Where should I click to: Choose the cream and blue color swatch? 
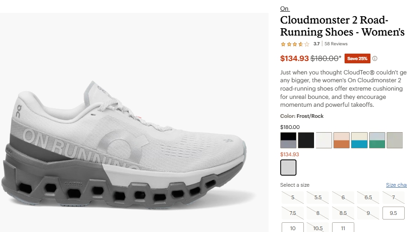point(359,140)
